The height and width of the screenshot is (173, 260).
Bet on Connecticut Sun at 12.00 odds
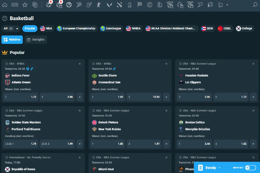(144, 97)
